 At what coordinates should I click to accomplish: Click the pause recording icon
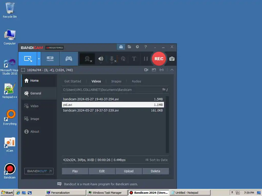(146, 59)
